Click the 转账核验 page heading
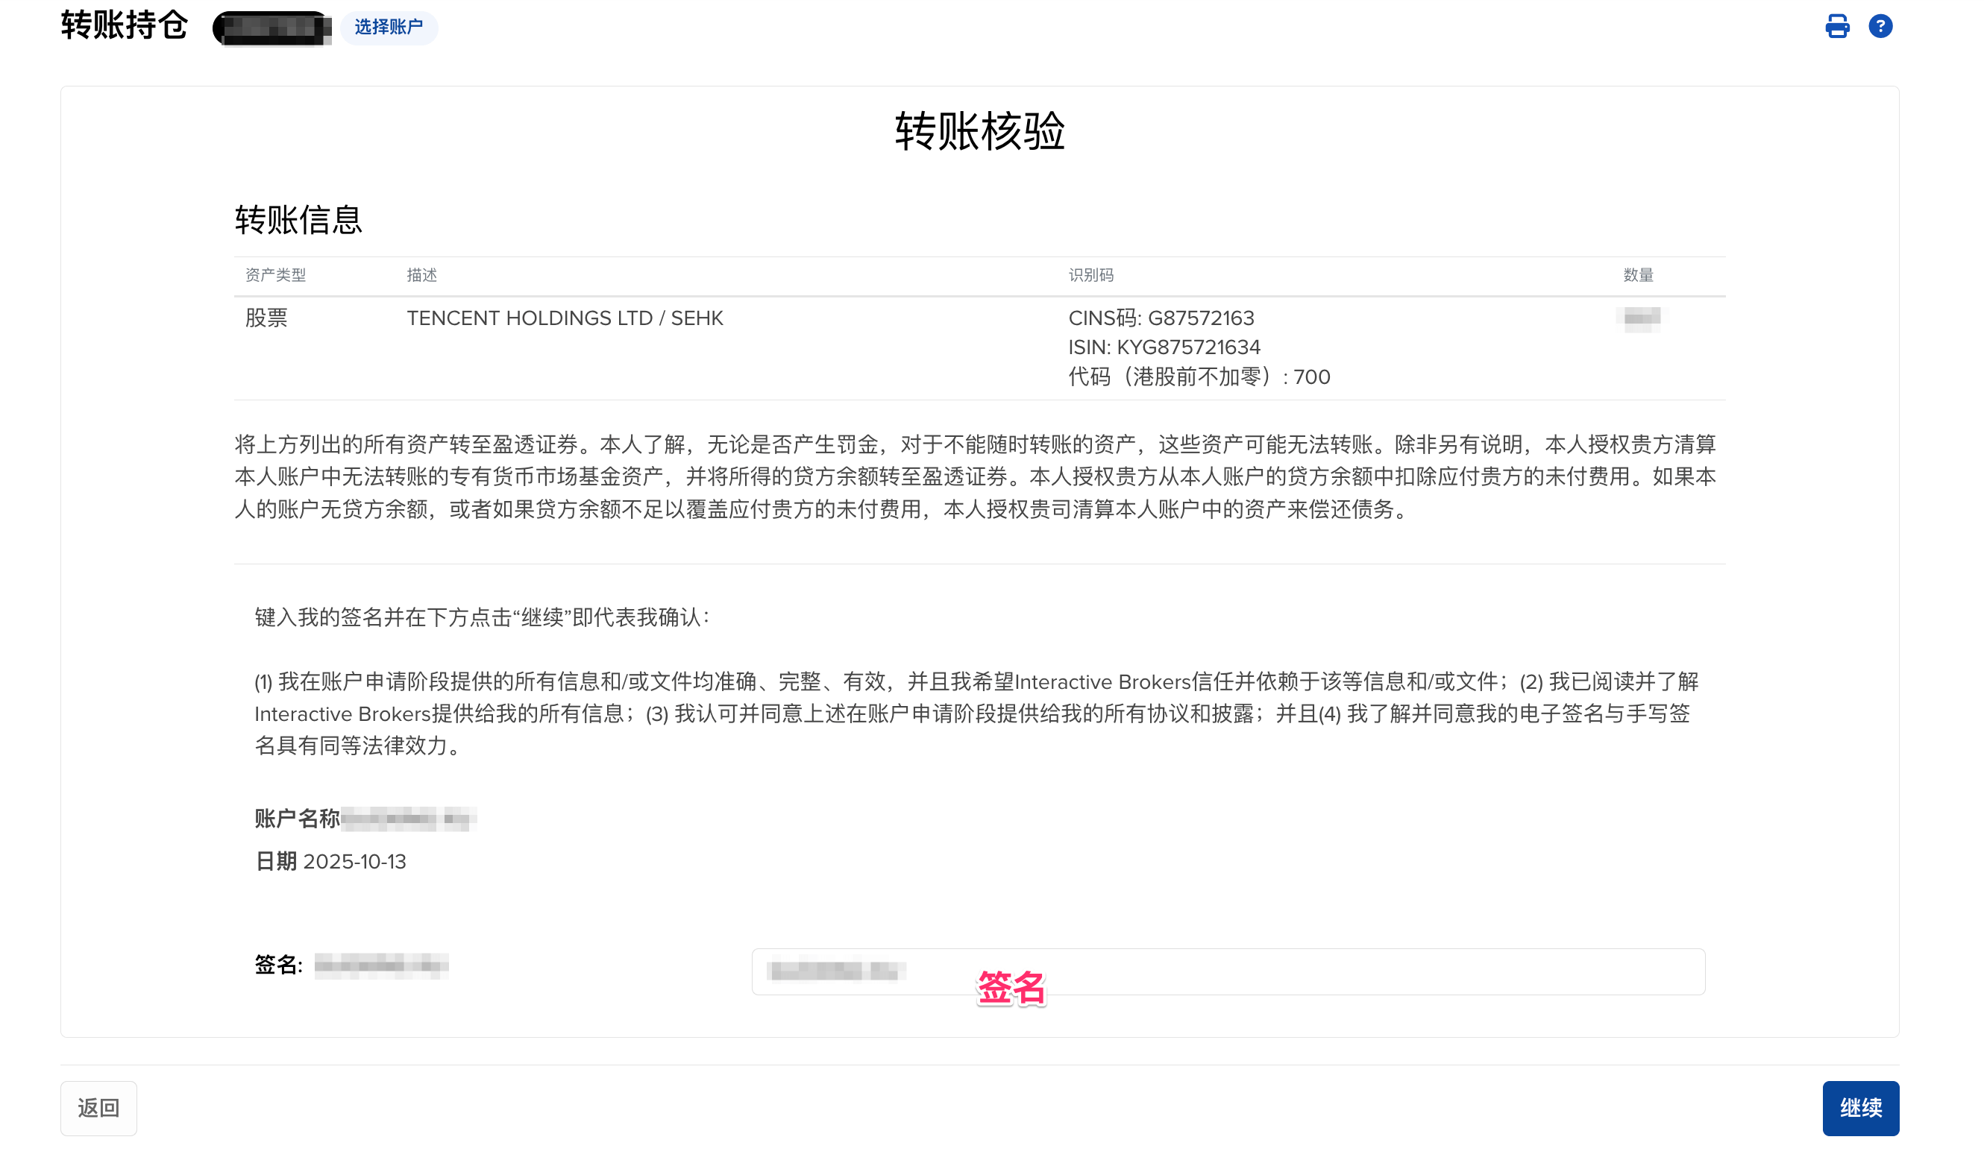The image size is (1984, 1169). [x=979, y=130]
